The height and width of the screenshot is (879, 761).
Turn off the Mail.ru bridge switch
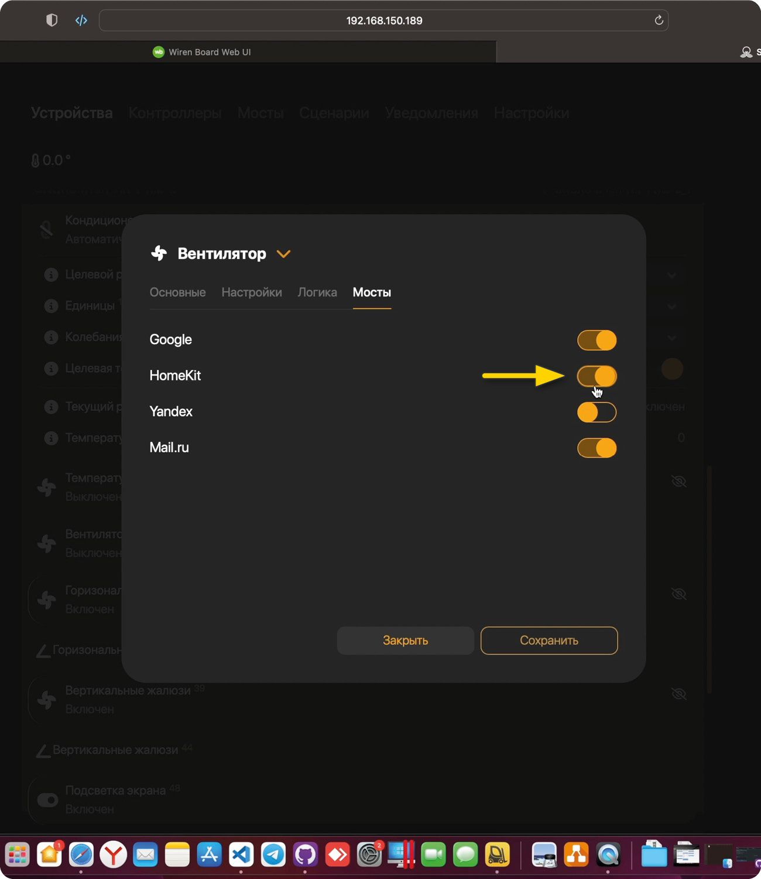597,448
